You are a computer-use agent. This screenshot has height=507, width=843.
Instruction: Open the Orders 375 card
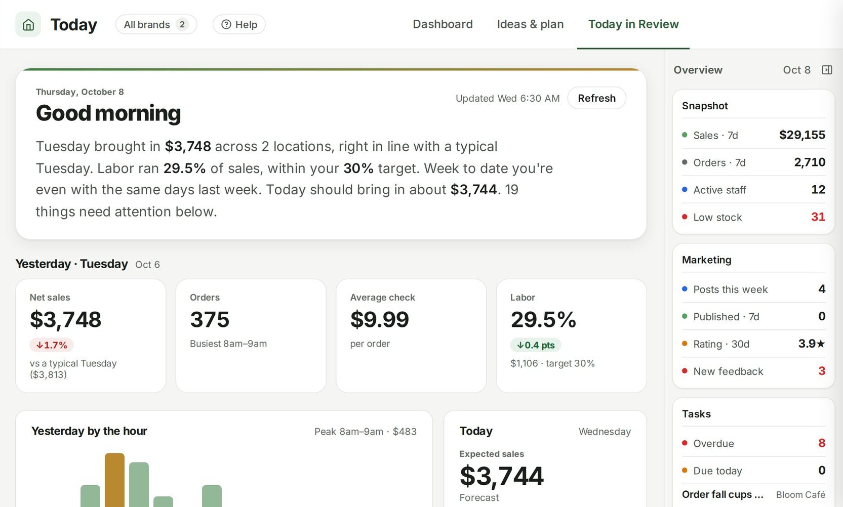(x=251, y=336)
